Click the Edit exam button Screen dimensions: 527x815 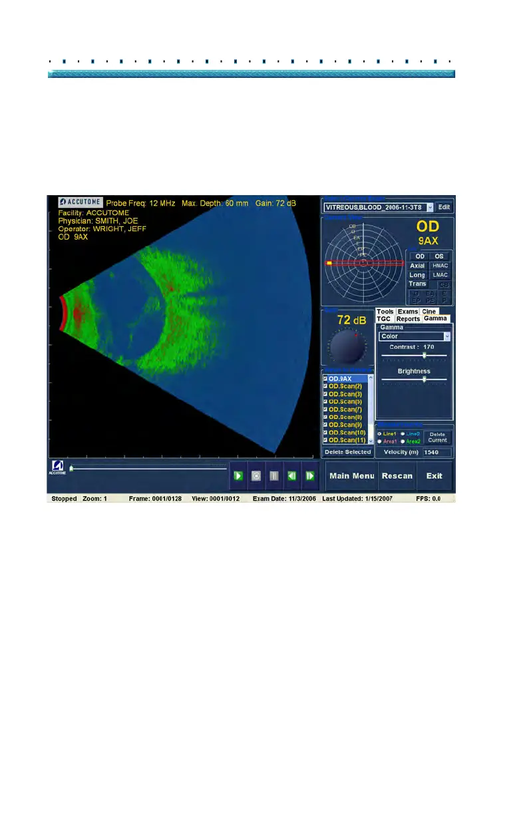tap(444, 208)
